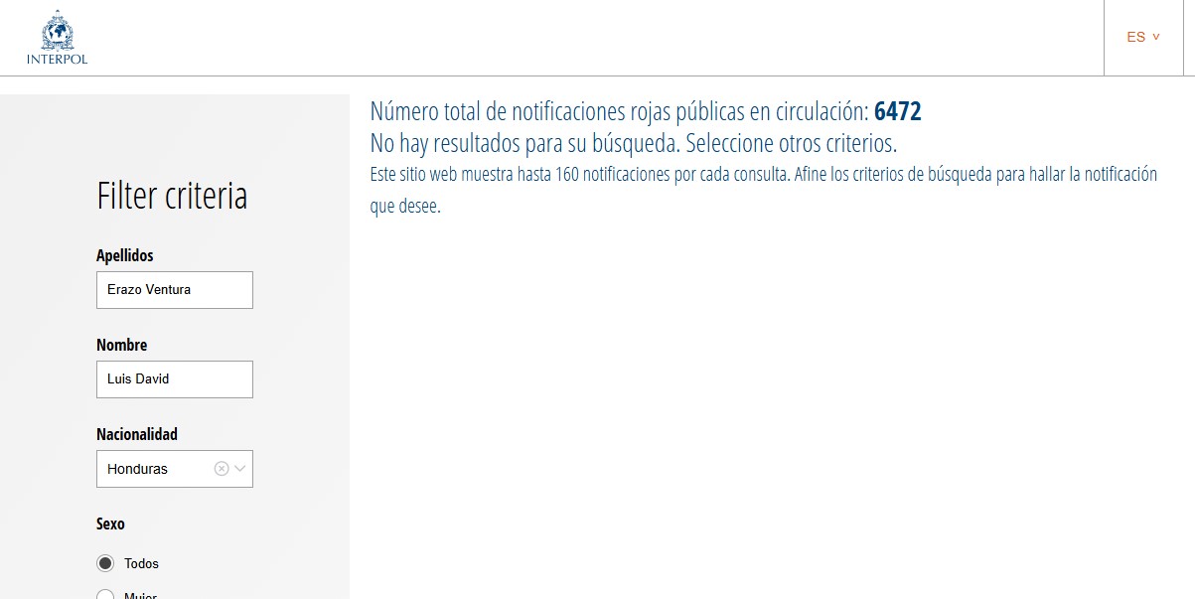Image resolution: width=1195 pixels, height=599 pixels.
Task: Click the Nacionalidad field label
Action: pyautogui.click(x=137, y=434)
